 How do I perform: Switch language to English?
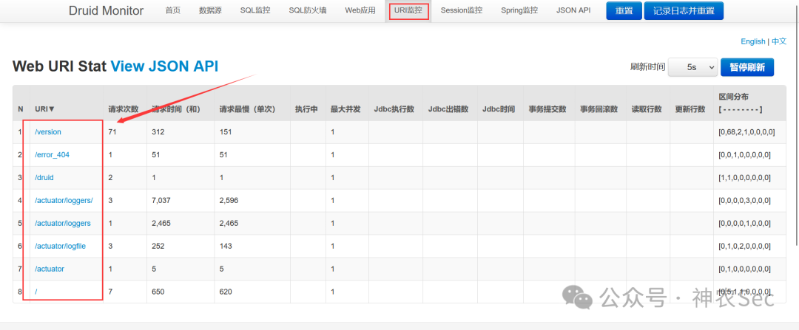click(x=753, y=41)
